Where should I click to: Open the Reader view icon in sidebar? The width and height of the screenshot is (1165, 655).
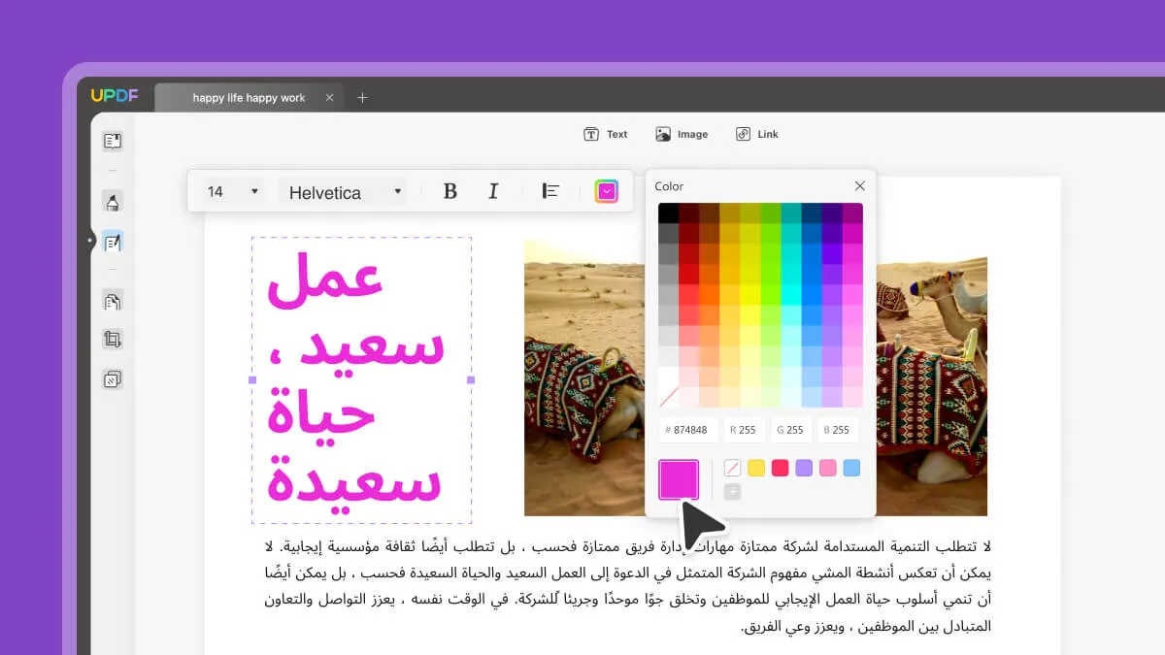click(113, 141)
